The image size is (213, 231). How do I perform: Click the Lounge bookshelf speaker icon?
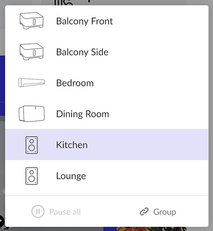[31, 176]
